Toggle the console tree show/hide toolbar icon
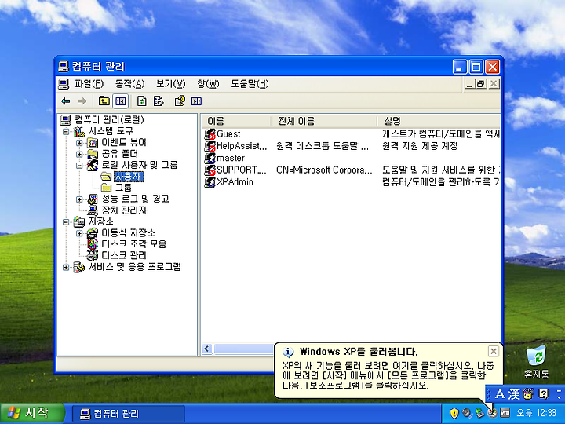Screen dimensions: 565x424 click(120, 101)
